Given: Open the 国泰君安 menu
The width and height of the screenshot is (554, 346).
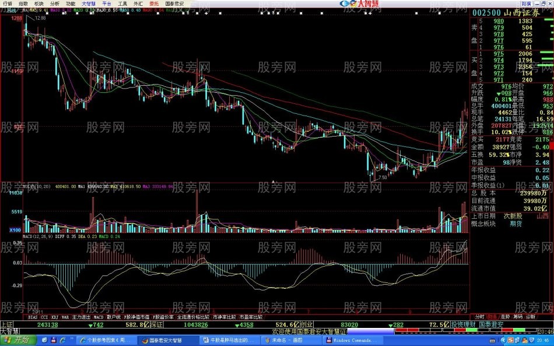Looking at the screenshot, I should pyautogui.click(x=174, y=4).
